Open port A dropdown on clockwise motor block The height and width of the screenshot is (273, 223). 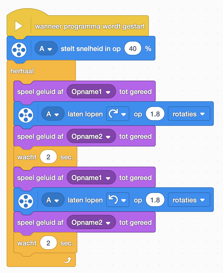tap(53, 114)
